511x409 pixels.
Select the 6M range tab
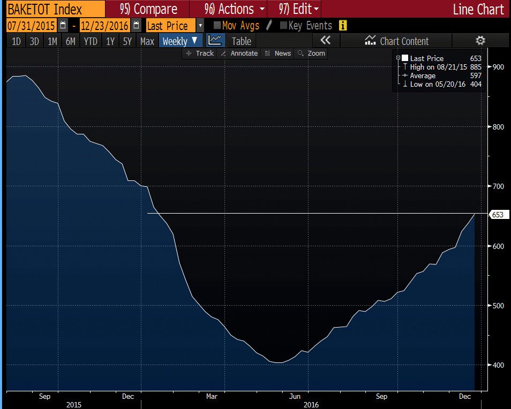pos(70,41)
